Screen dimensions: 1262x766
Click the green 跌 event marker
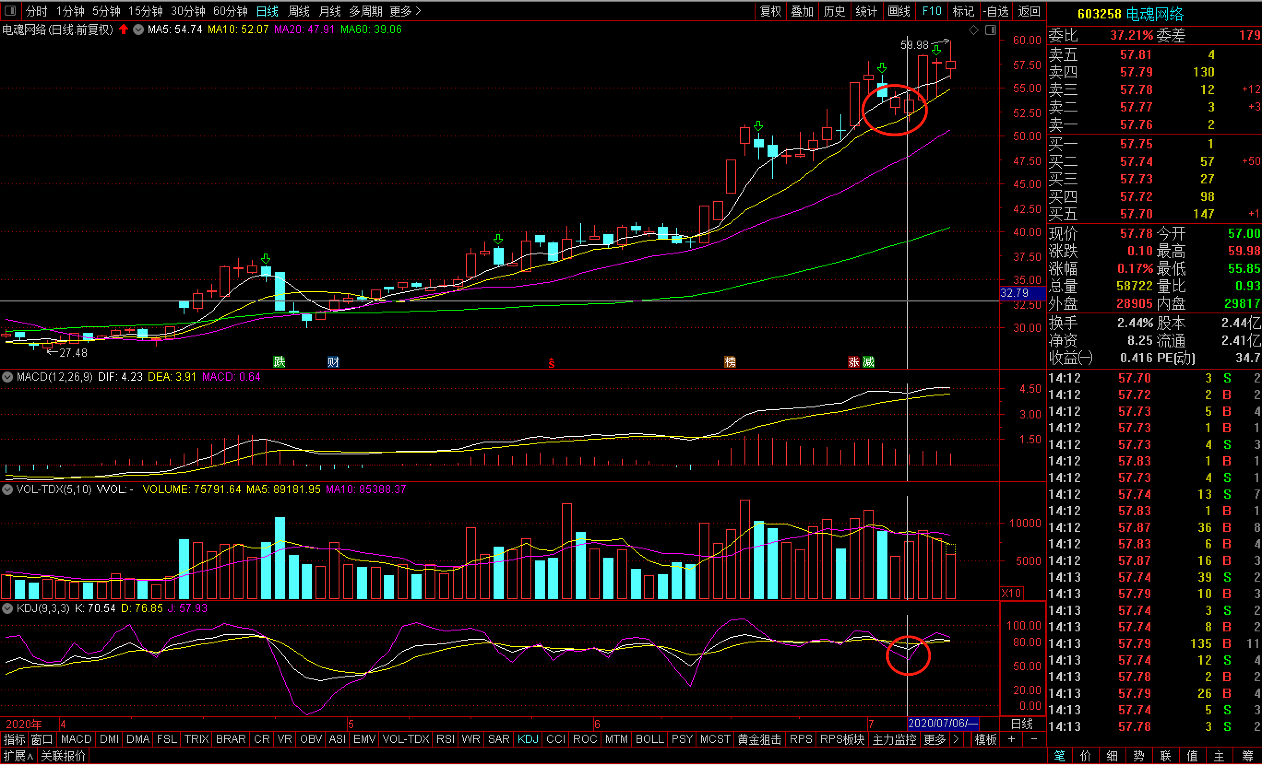(x=279, y=362)
